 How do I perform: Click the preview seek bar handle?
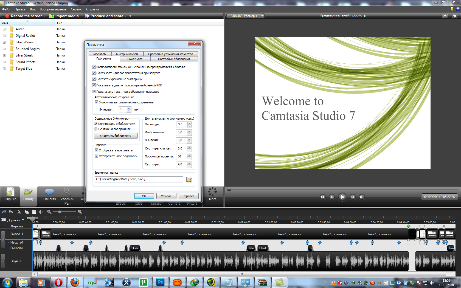(229, 189)
